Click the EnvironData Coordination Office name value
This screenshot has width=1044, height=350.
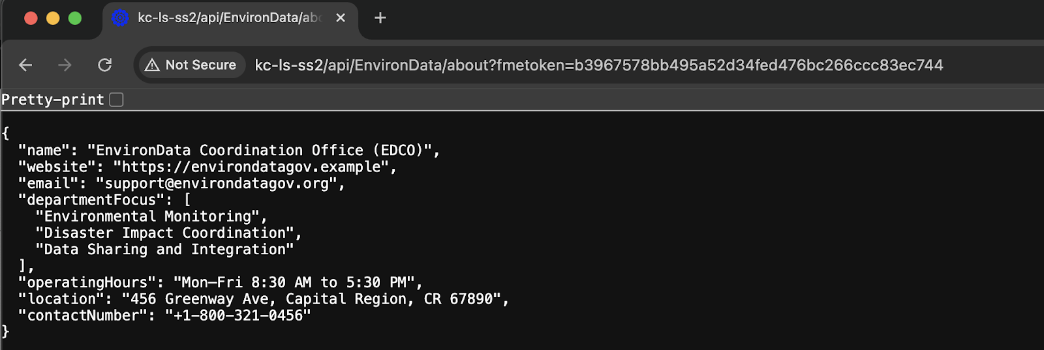coord(260,151)
